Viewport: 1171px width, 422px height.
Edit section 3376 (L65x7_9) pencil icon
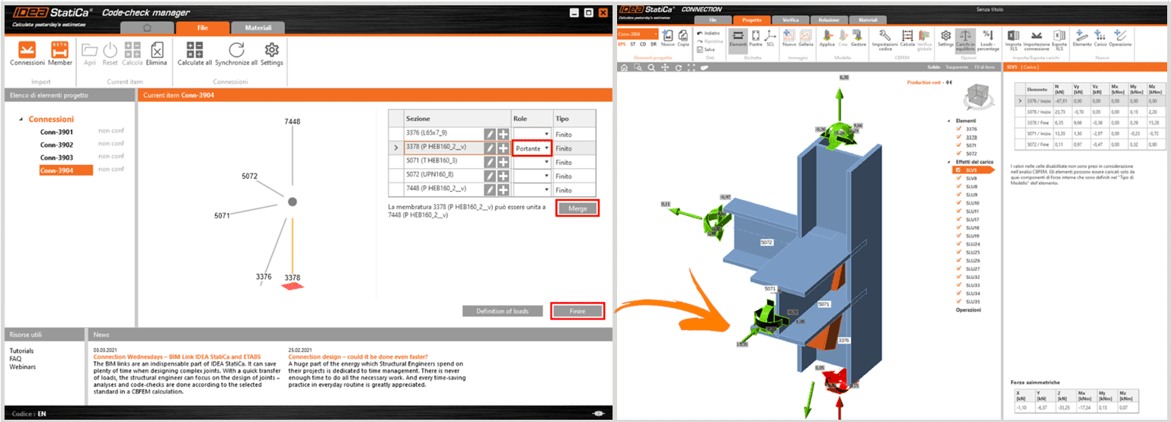pos(490,134)
